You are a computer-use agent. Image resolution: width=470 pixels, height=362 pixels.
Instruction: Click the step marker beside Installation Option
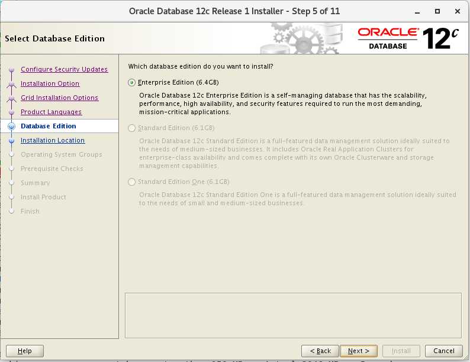pos(11,84)
